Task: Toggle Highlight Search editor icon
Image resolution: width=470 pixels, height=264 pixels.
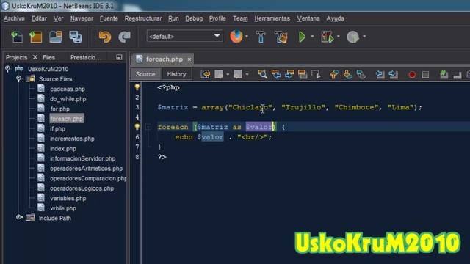Action: pyautogui.click(x=303, y=74)
